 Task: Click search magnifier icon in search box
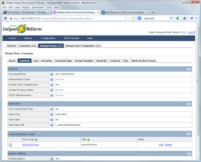tap(171, 18)
